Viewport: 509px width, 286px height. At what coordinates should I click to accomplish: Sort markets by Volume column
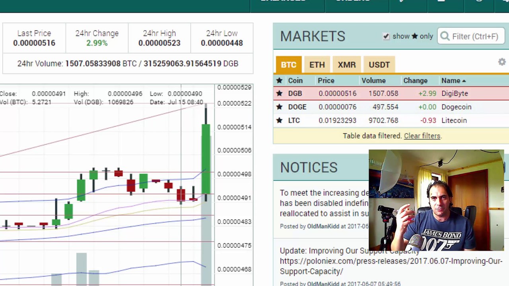pyautogui.click(x=373, y=81)
